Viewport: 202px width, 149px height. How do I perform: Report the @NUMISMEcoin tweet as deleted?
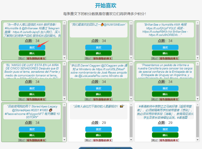pyautogui.click(x=102, y=58)
